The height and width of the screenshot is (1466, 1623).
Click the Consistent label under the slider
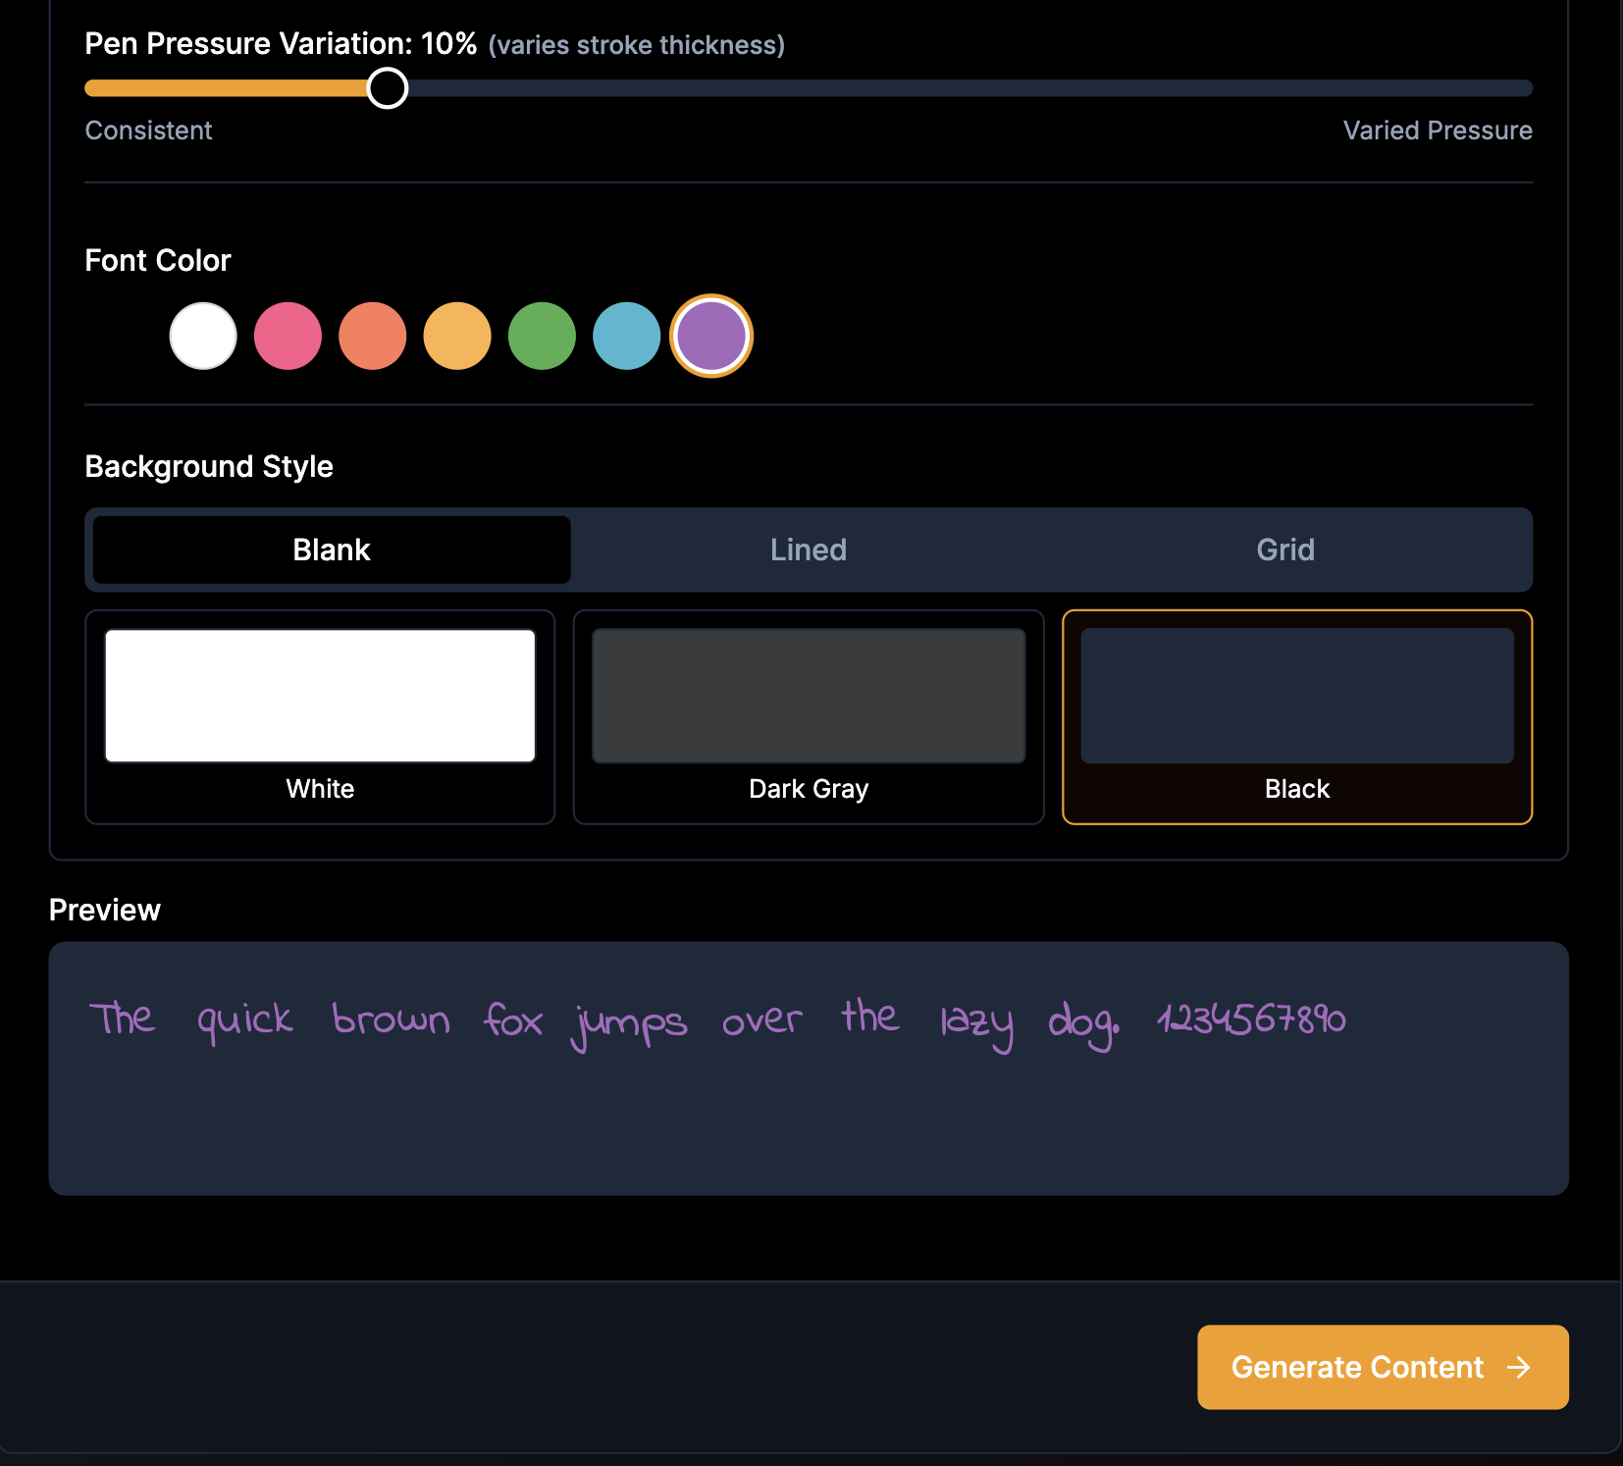click(148, 130)
